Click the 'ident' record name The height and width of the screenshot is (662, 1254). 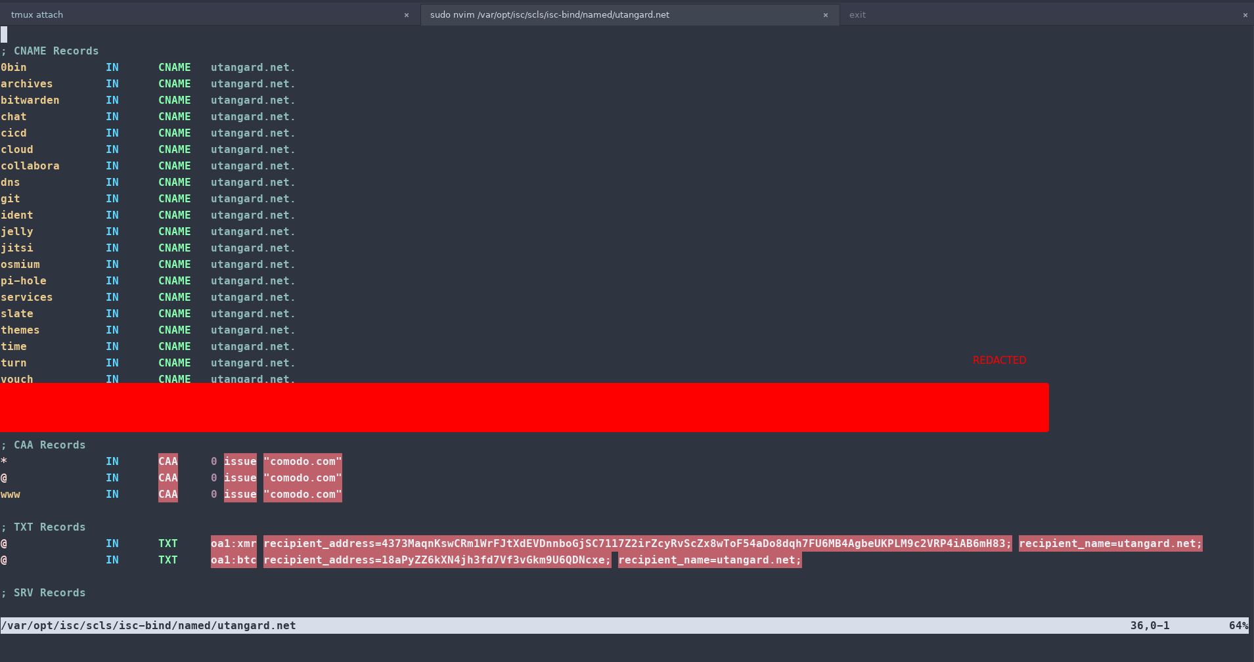tap(17, 215)
